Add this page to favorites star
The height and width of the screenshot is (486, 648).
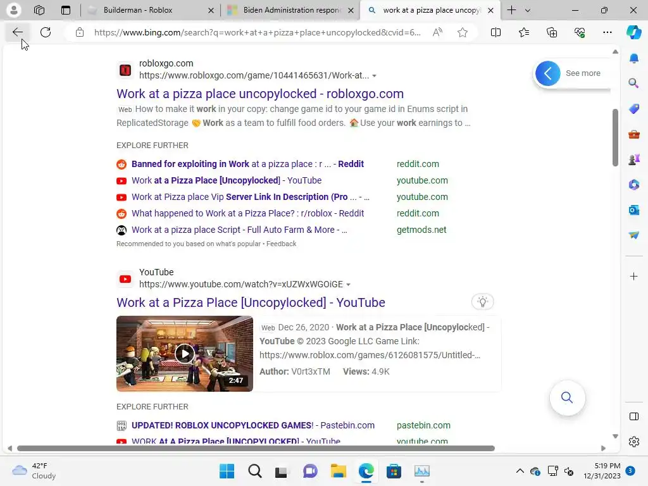pyautogui.click(x=463, y=32)
